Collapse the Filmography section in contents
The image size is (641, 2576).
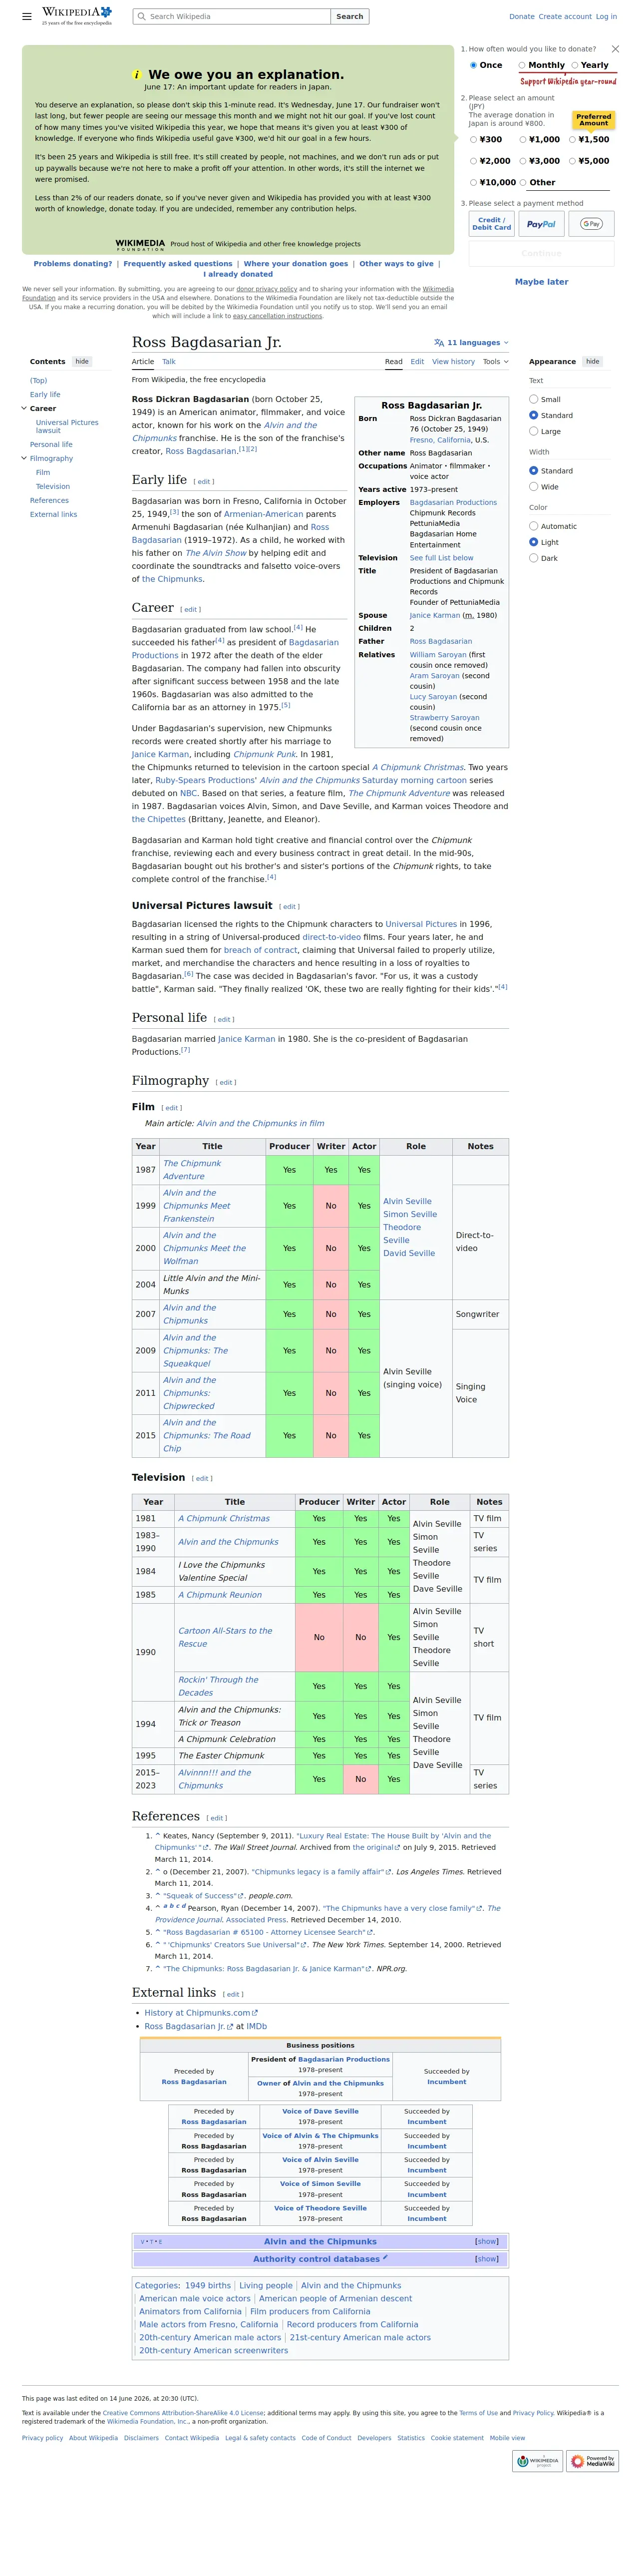tap(24, 458)
